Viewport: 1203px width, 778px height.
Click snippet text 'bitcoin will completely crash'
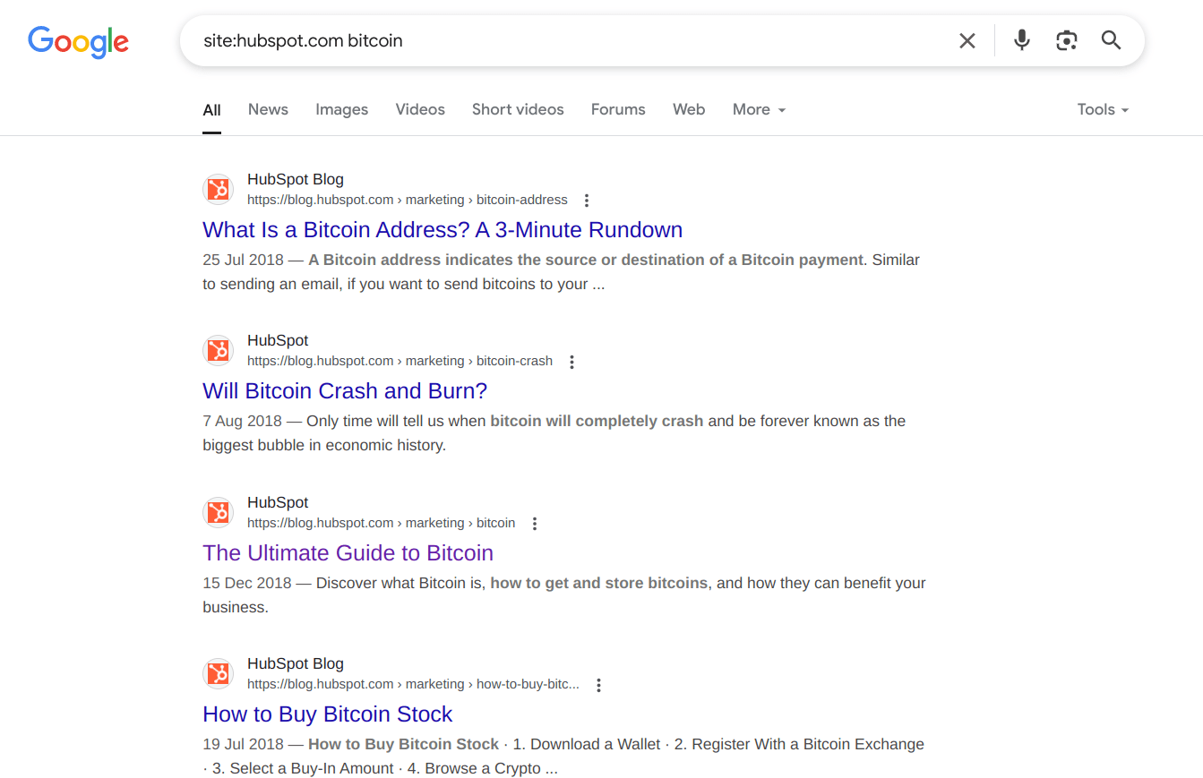click(597, 421)
